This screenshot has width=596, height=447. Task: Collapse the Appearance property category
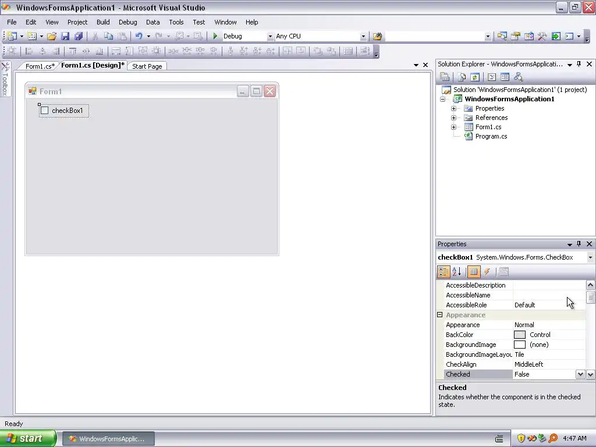coord(440,315)
